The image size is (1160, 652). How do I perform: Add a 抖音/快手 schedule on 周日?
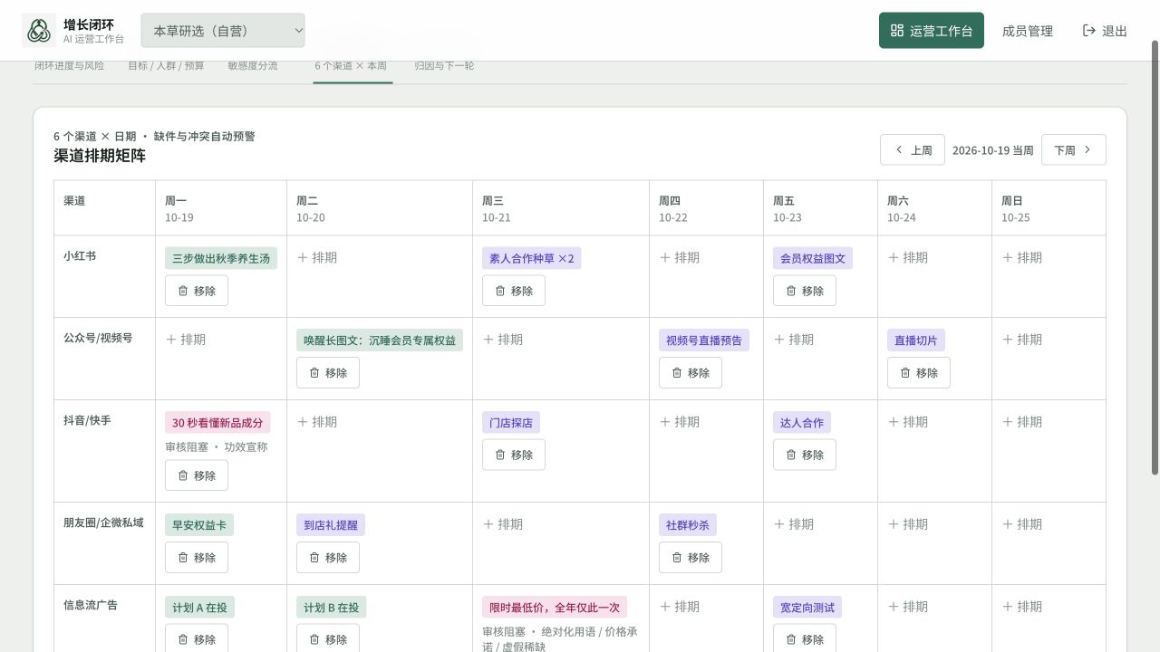tap(1022, 422)
